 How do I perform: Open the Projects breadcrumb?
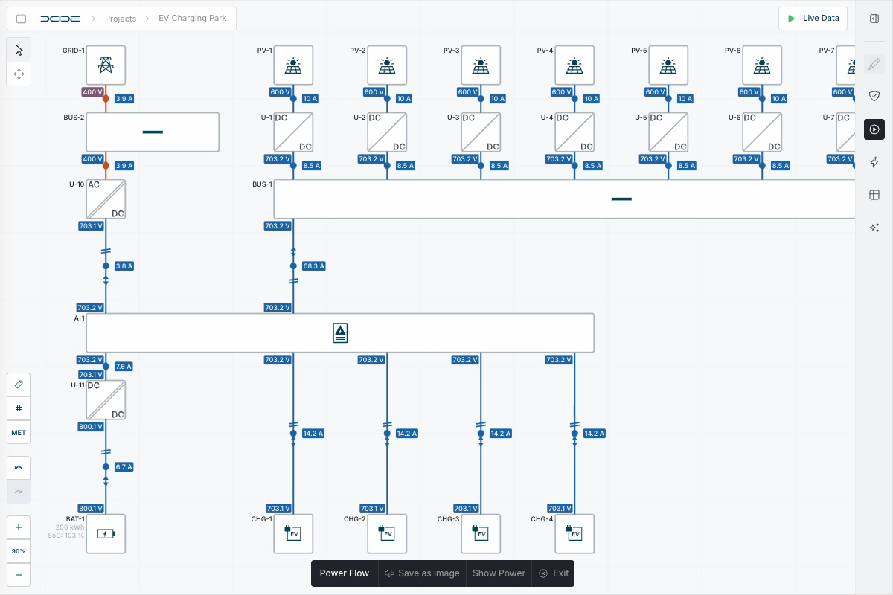(x=121, y=19)
